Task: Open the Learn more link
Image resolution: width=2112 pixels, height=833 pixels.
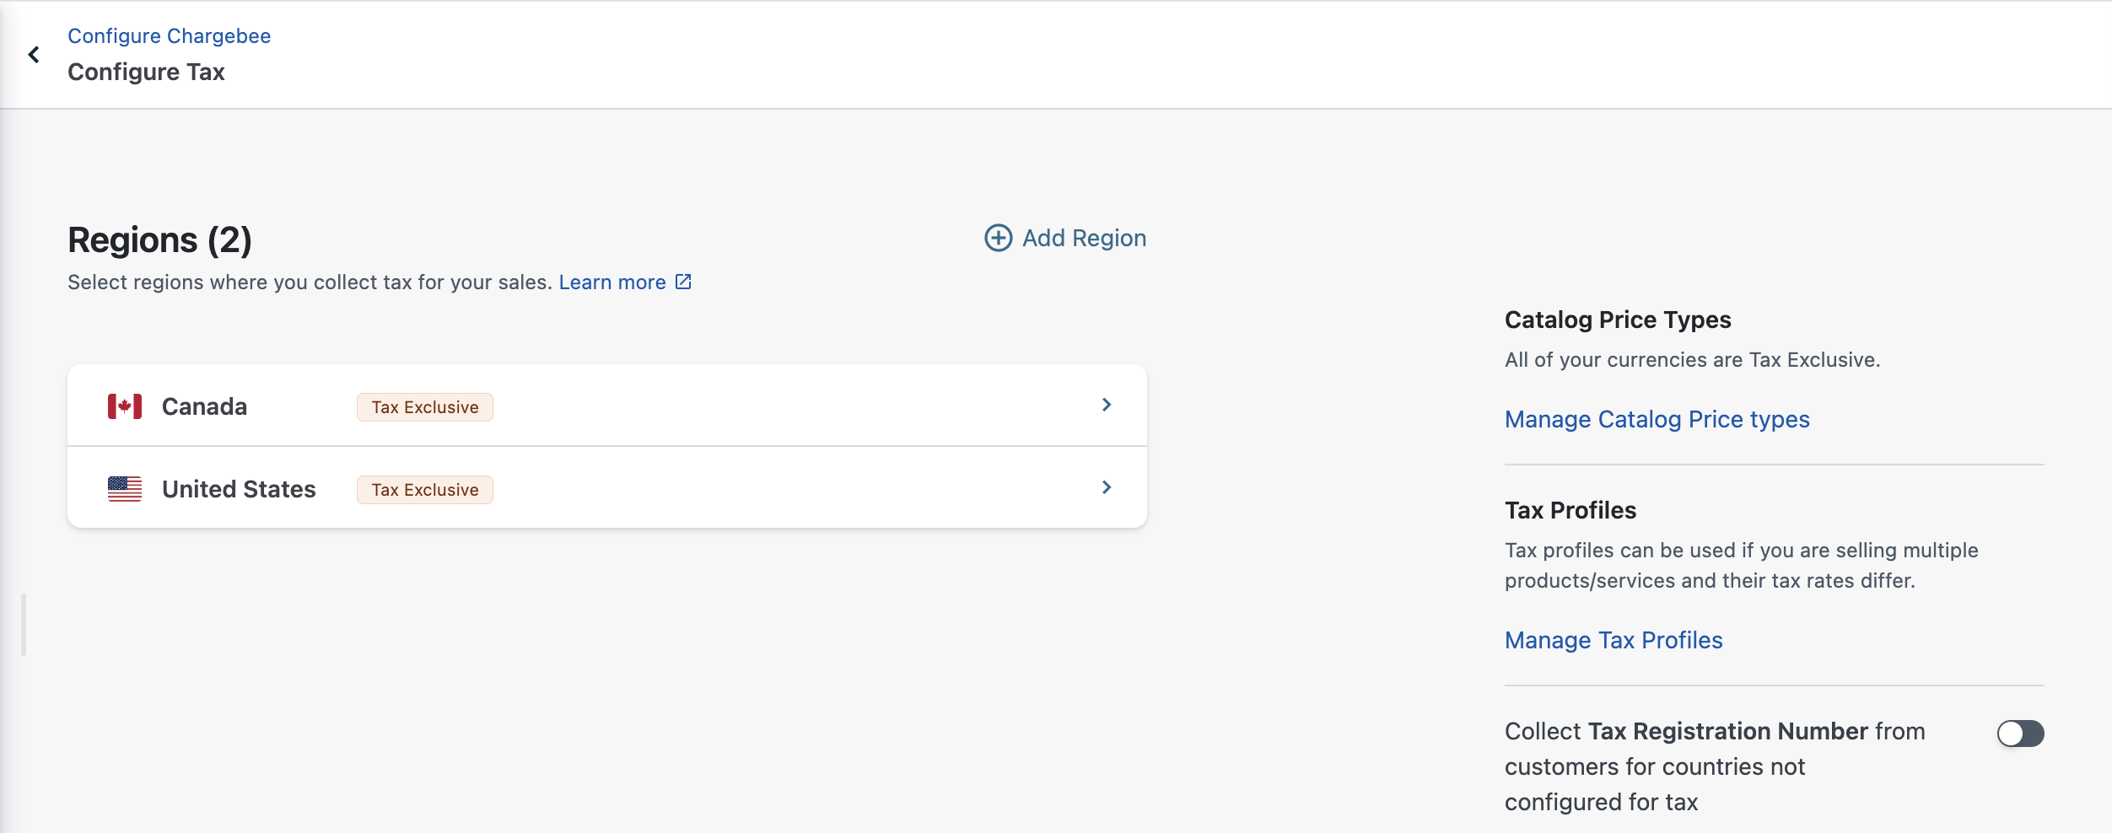Action: (x=612, y=282)
